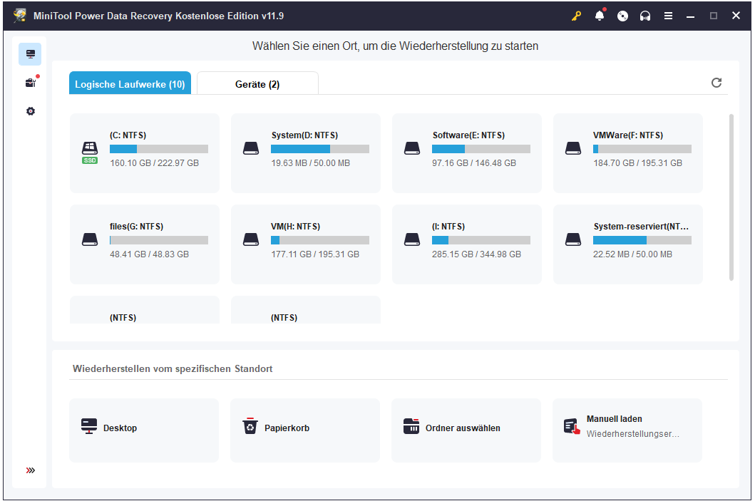Click 19.63 MB / 50.00 MB text

[311, 163]
